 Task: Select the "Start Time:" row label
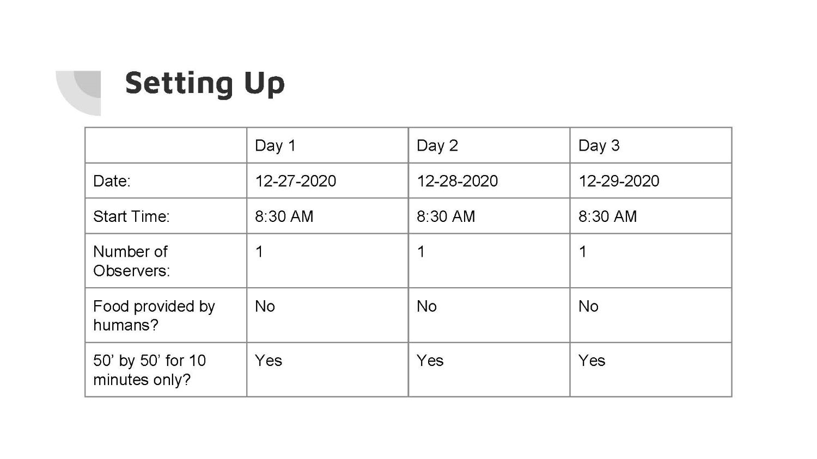coord(166,216)
